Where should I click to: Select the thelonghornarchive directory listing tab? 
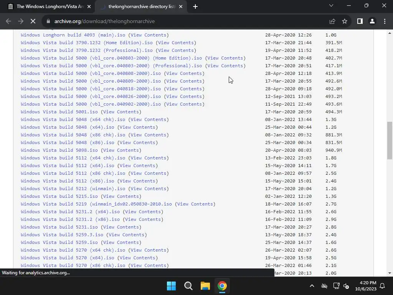pyautogui.click(x=141, y=7)
